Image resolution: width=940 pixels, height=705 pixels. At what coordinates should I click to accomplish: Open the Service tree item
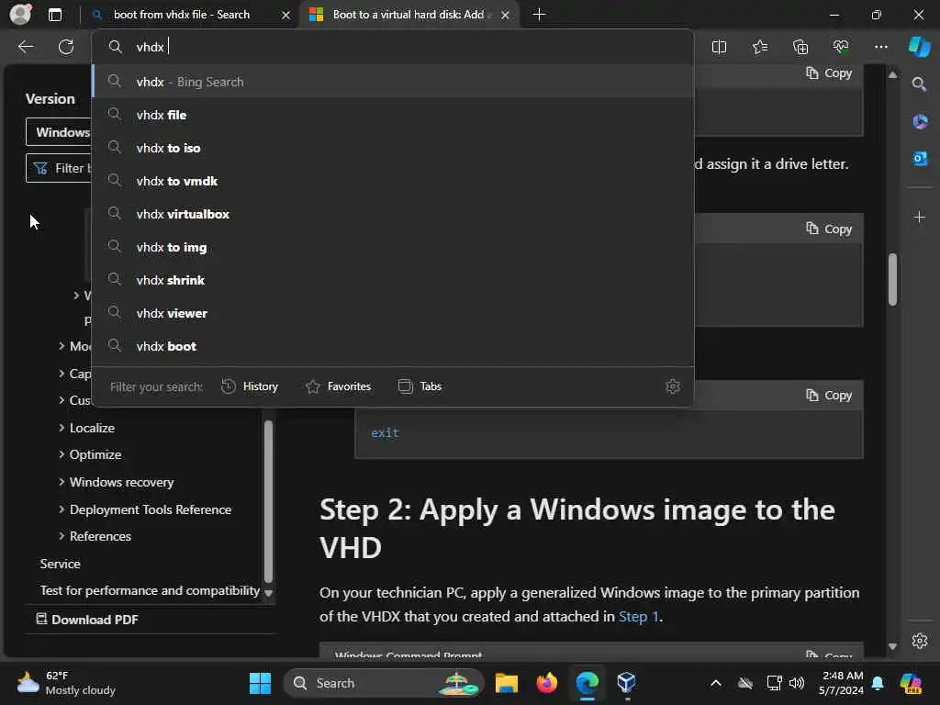(x=60, y=564)
